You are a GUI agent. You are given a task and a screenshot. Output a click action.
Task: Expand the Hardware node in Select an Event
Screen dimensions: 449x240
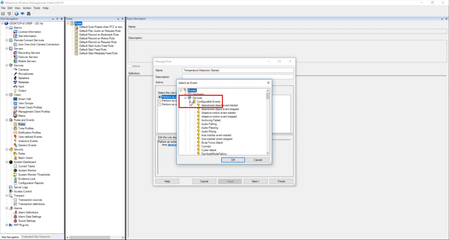(186, 94)
